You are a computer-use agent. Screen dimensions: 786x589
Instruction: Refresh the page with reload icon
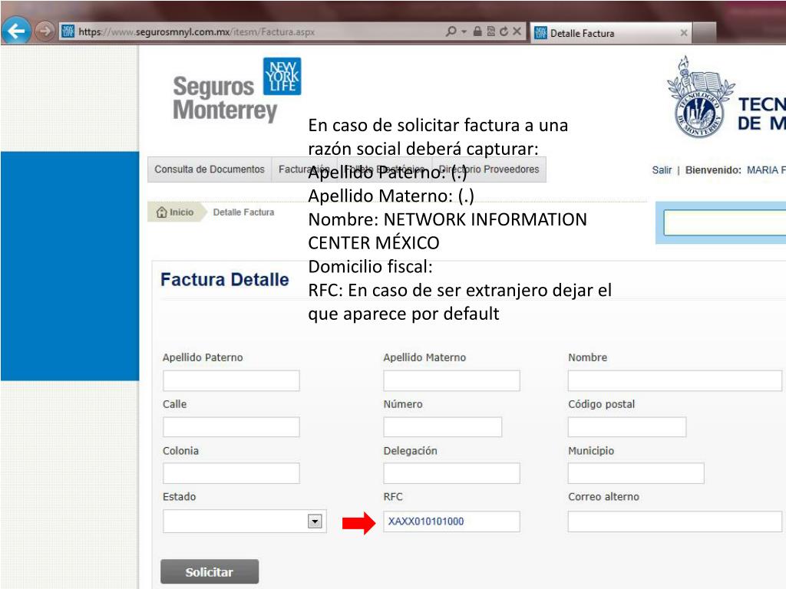click(504, 31)
